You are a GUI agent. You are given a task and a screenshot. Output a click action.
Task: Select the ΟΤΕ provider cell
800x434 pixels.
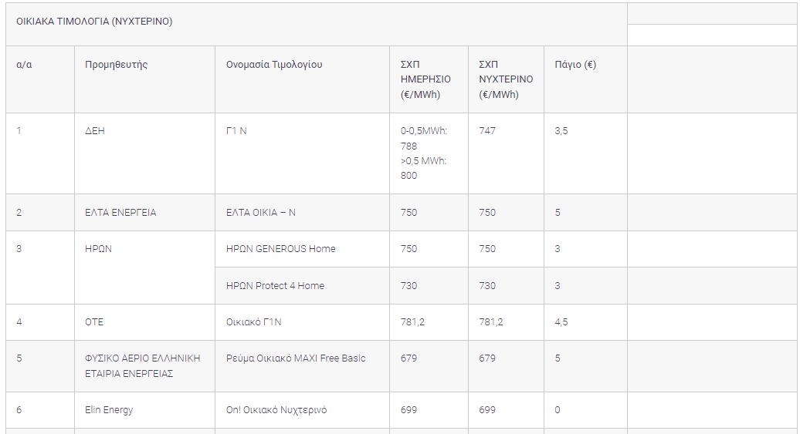[x=94, y=322]
